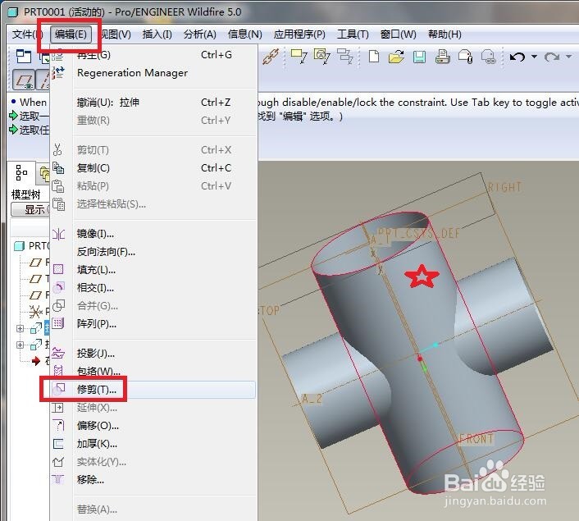
Task: Open the redo history dropdown arrow
Action: point(569,57)
